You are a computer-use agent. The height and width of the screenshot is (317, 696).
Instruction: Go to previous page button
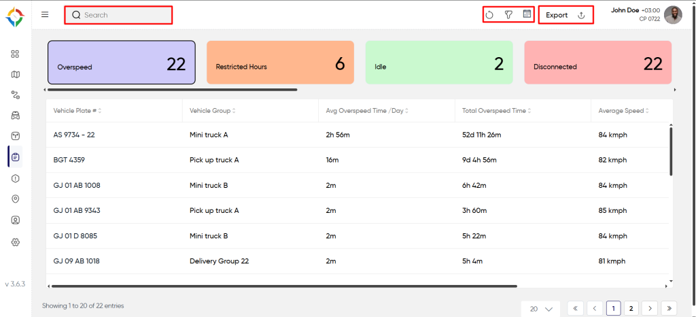tap(594, 308)
